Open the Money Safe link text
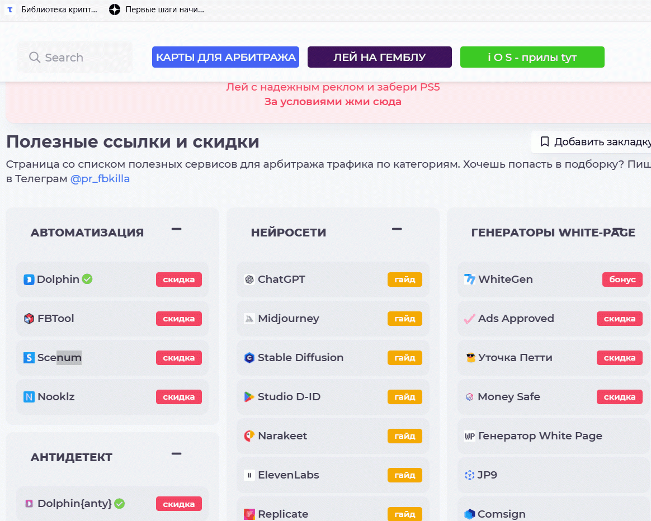 (509, 397)
